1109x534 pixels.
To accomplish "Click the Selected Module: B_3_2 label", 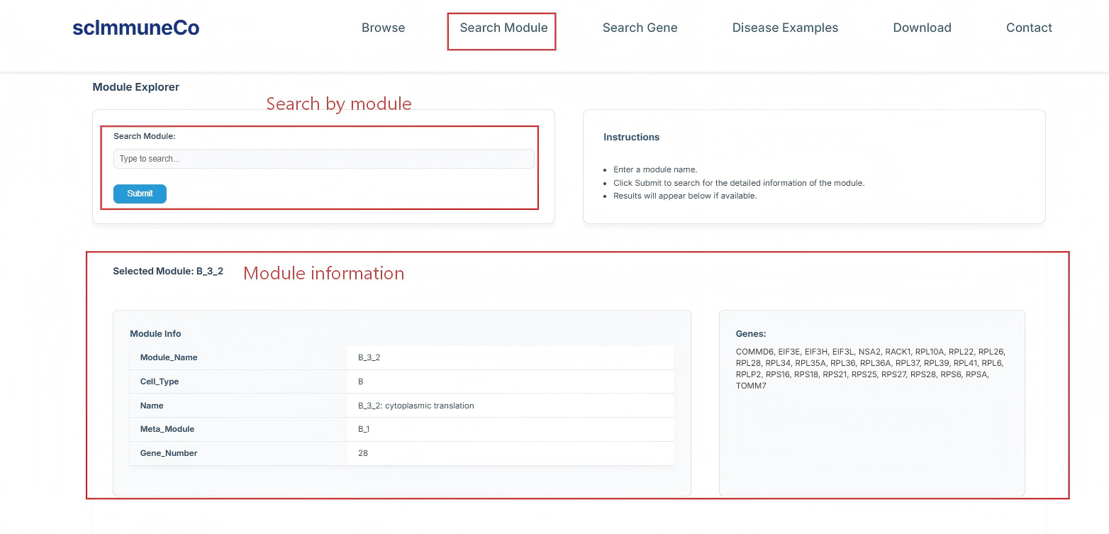I will pyautogui.click(x=168, y=271).
